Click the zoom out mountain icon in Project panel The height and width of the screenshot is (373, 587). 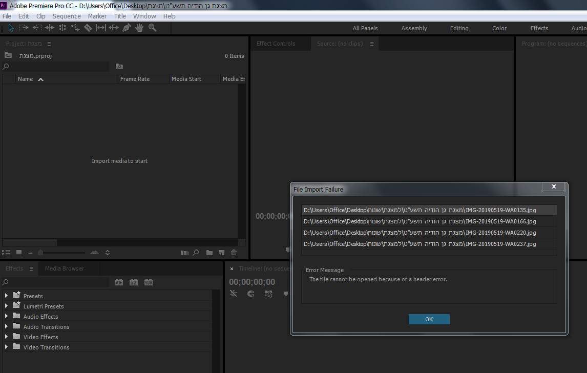click(31, 253)
